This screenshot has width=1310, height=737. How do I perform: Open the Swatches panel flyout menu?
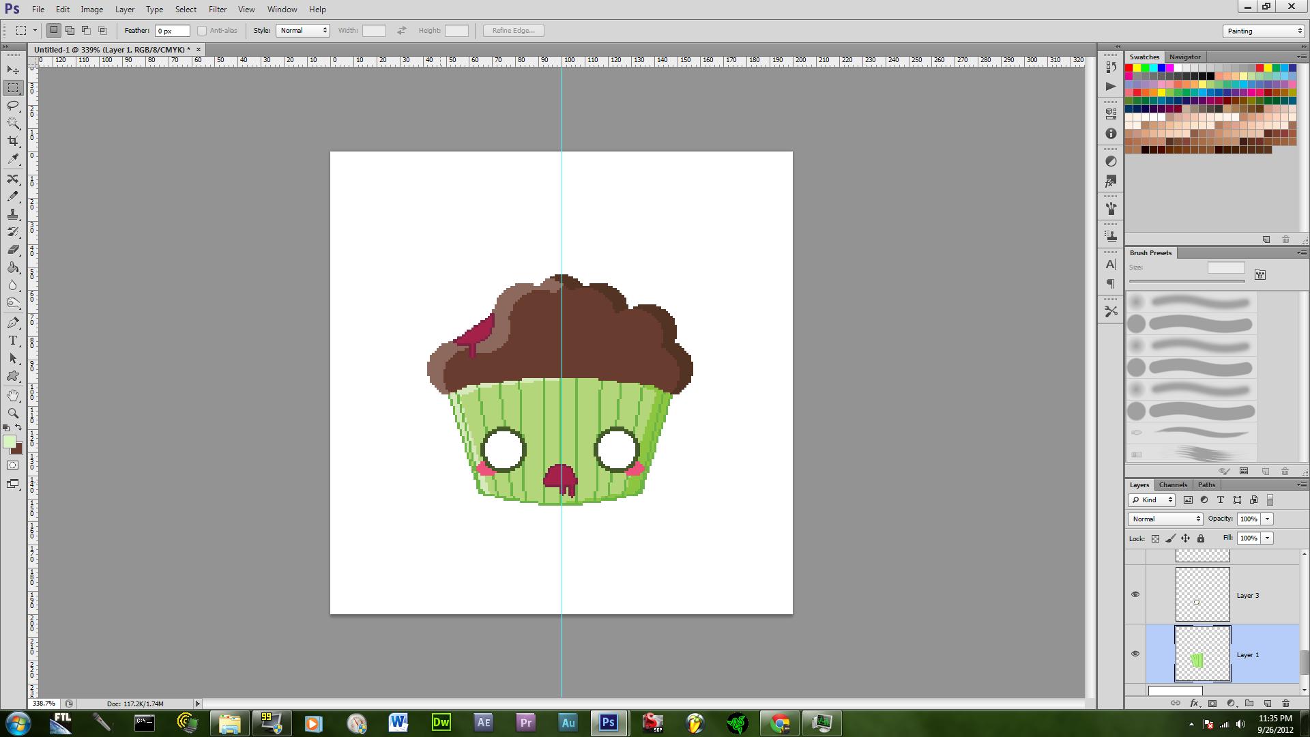1300,57
